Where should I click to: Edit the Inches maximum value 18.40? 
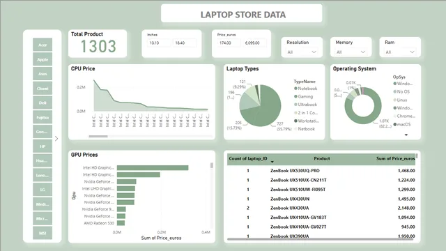point(185,43)
